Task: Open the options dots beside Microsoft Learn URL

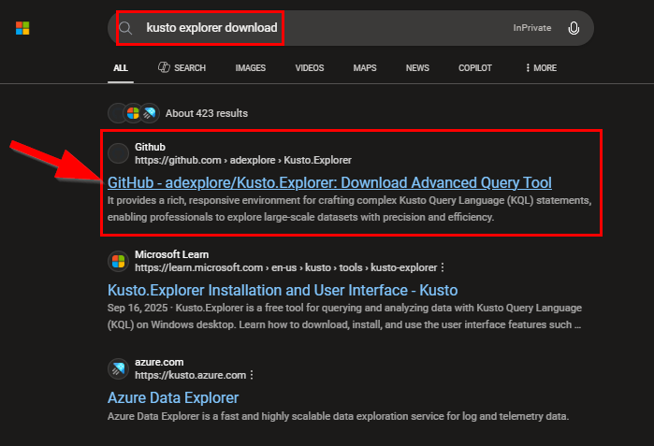Action: click(x=443, y=267)
